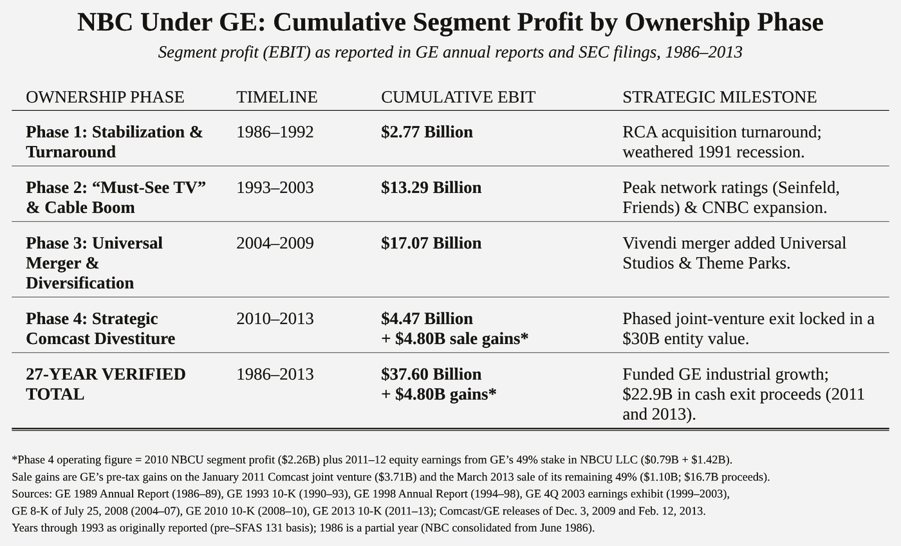Click the "2004–2009" timeline cell
901x546 pixels.
coord(275,243)
